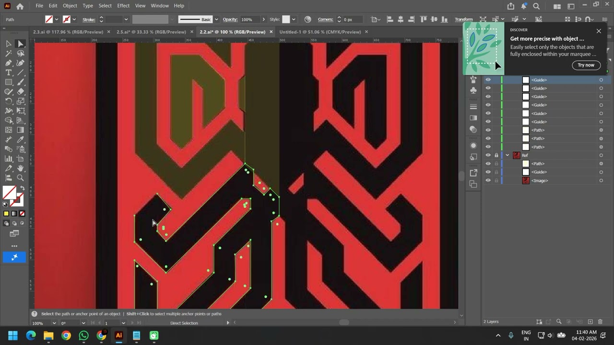This screenshot has height=345, width=614.
Task: Select the Line Segment tool
Action: coord(21,72)
